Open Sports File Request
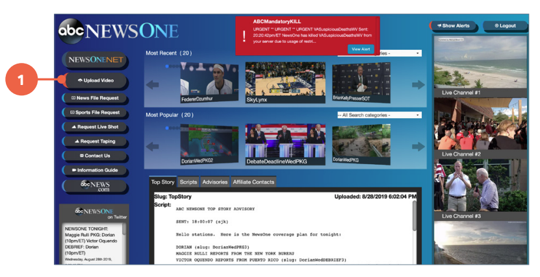The width and height of the screenshot is (540, 277). click(96, 113)
